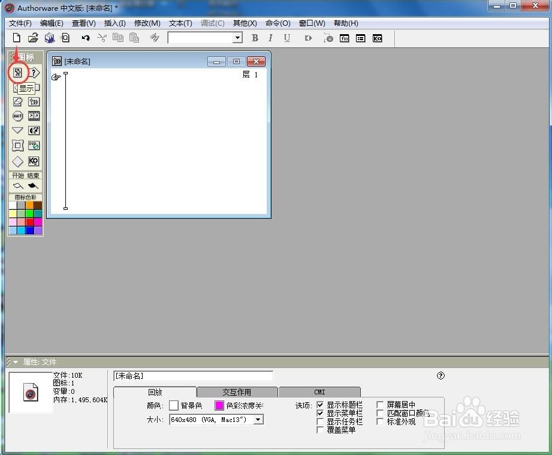This screenshot has width=552, height=455.
Task: Select the Erase icon in palette
Action: click(x=17, y=102)
